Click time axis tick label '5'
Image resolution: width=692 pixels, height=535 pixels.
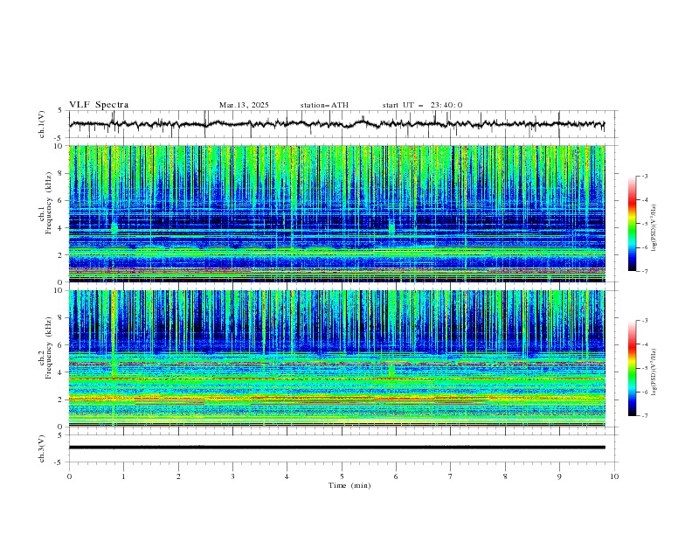pos(342,476)
